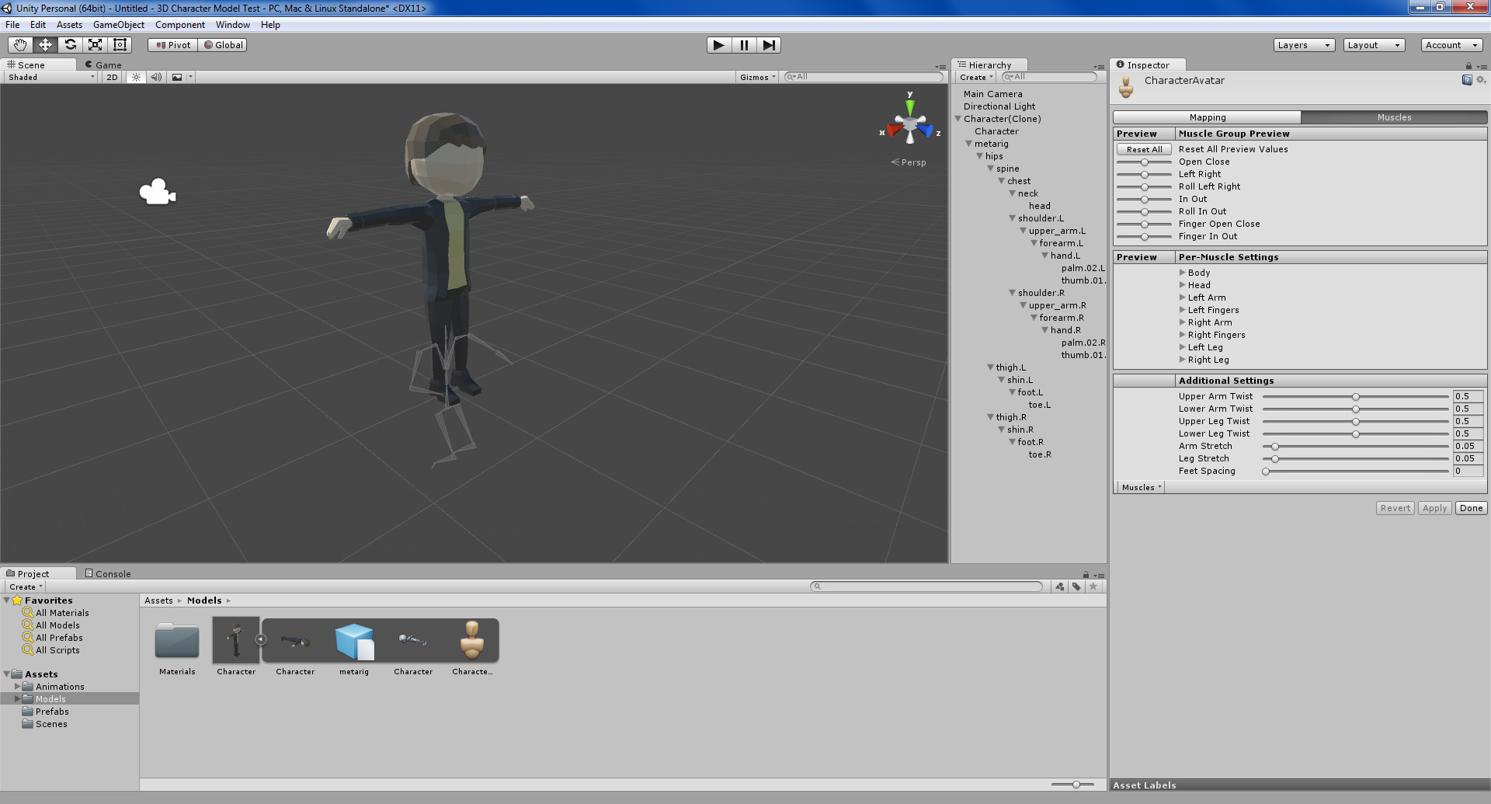Save search favorite star icon
The height and width of the screenshot is (804, 1491).
1093,586
